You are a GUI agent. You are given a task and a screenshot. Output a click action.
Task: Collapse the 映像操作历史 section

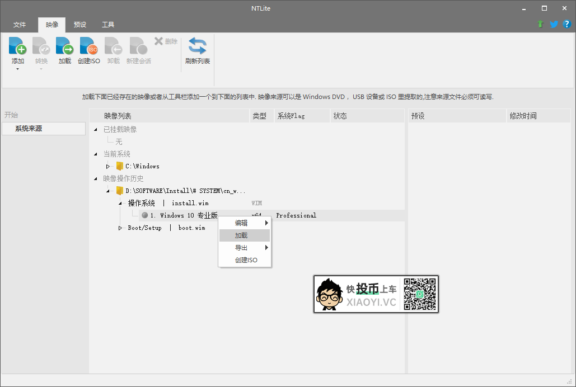96,178
